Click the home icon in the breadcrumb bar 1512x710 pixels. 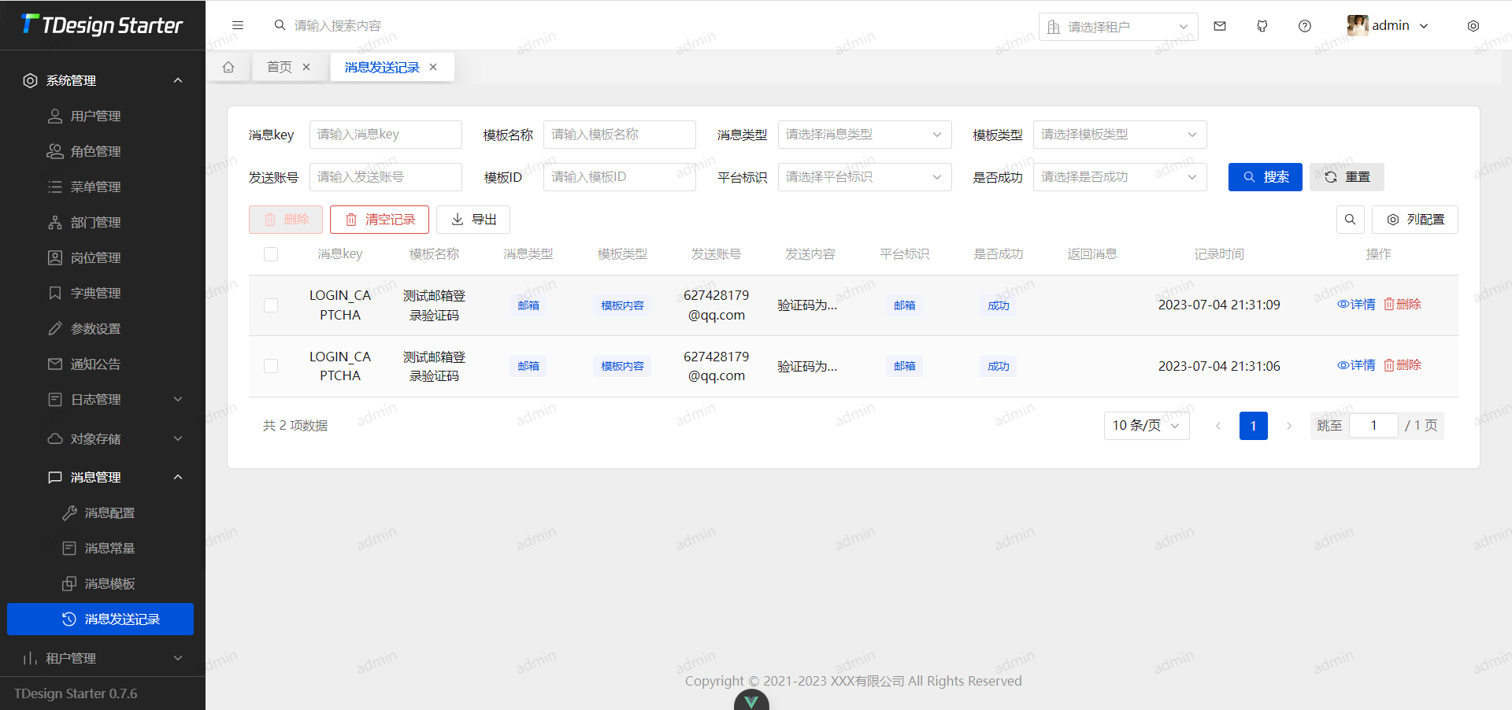coord(228,67)
